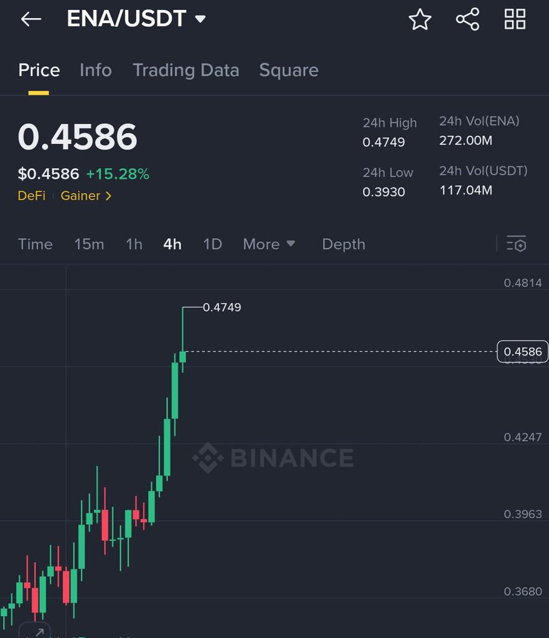The height and width of the screenshot is (638, 549).
Task: Tap the 0.4814 axis label
Action: tap(523, 283)
